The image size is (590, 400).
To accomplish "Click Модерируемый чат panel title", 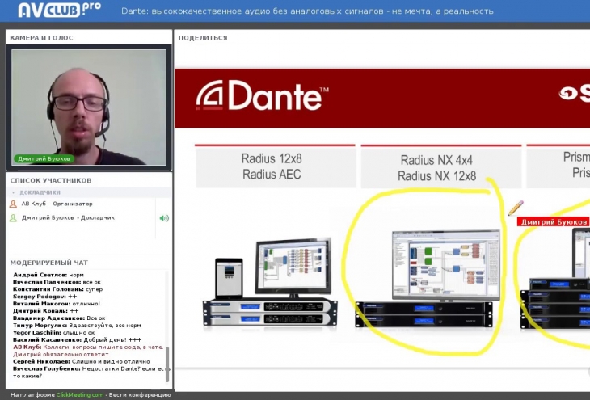I will [49, 263].
